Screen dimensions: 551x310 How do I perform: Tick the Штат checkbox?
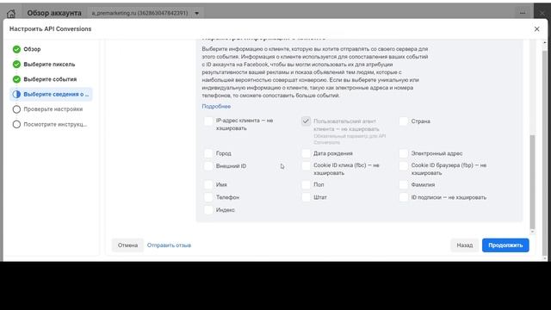[306, 197]
